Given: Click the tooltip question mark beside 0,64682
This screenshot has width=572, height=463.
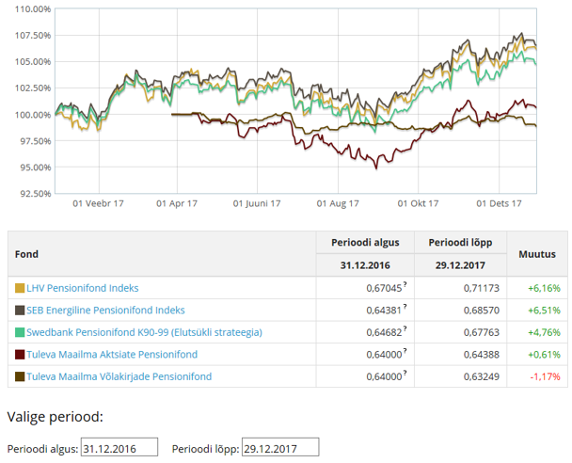Looking at the screenshot, I should tap(405, 328).
